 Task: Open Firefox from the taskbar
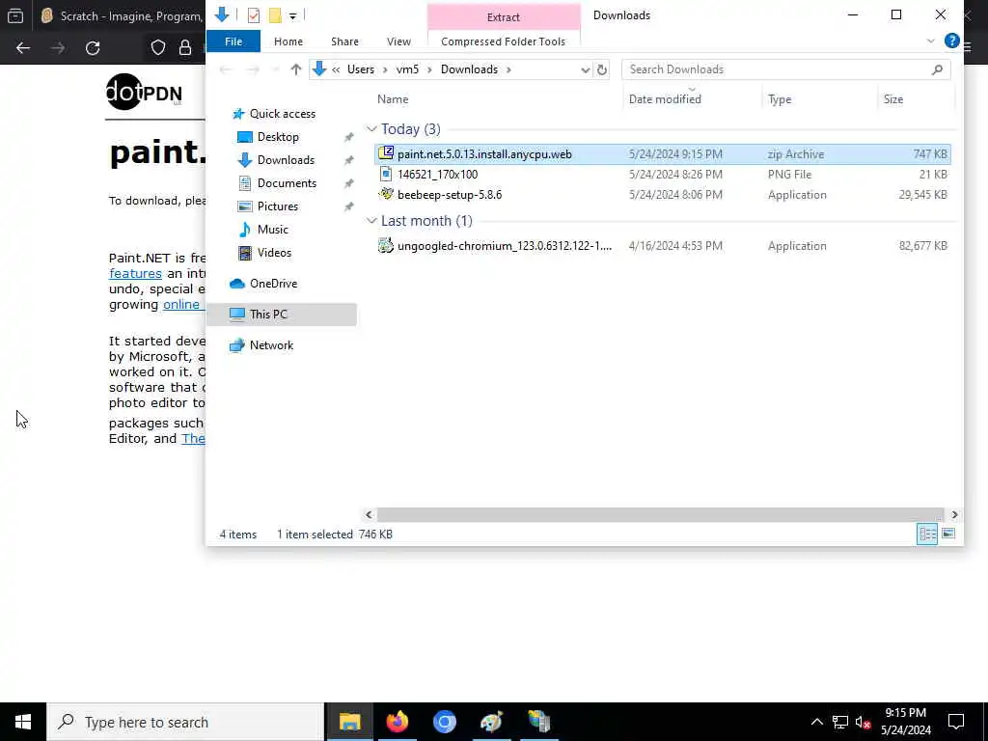click(x=397, y=722)
